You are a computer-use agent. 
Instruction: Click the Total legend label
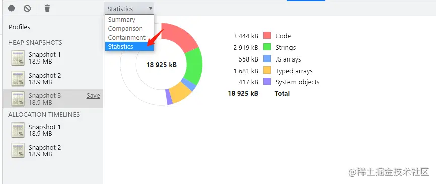[282, 94]
